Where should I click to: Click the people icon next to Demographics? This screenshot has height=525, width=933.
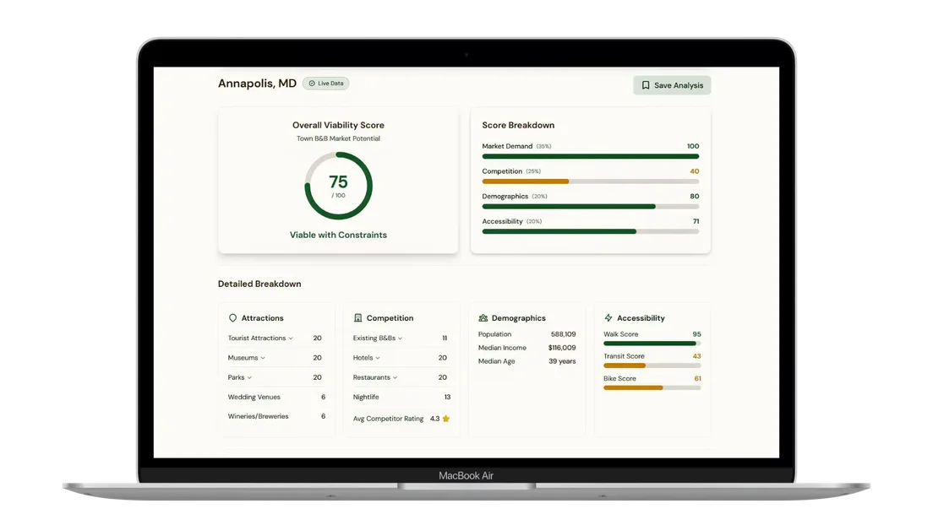tap(483, 317)
